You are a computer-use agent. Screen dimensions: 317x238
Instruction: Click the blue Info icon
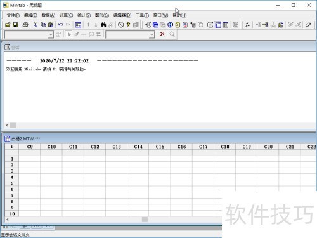[x=171, y=25]
